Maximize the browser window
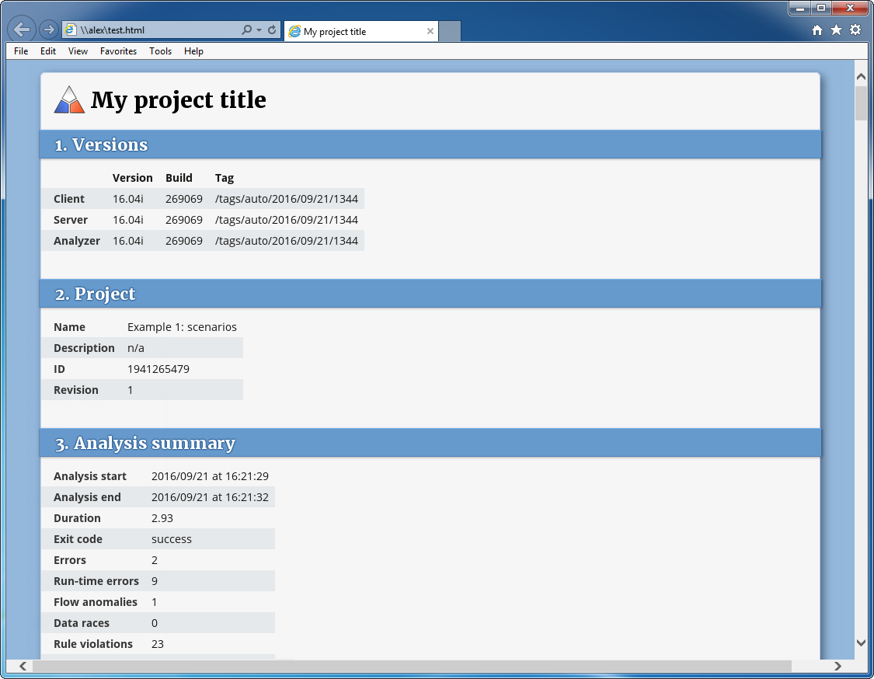Viewport: 874px width, 679px height. (x=821, y=9)
